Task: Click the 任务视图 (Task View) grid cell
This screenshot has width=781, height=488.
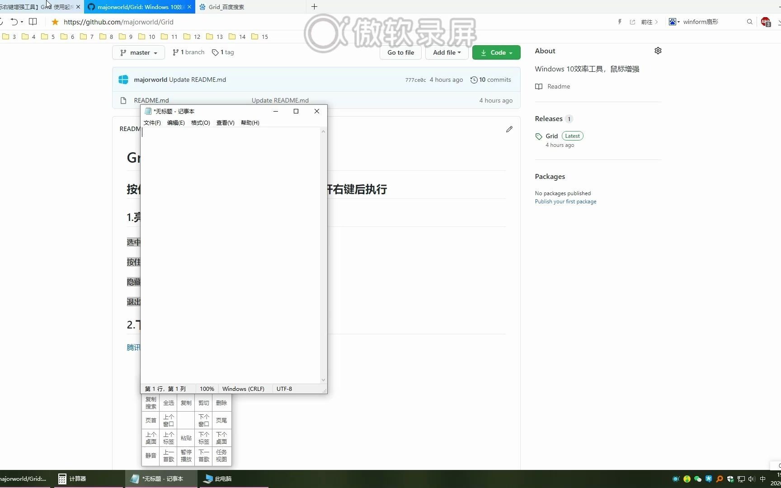Action: click(x=221, y=455)
